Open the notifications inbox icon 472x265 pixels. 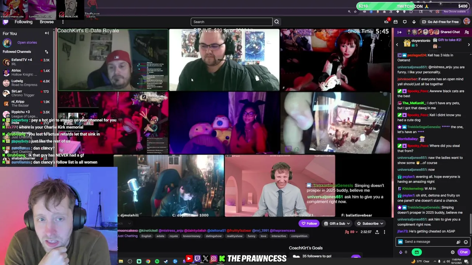coord(395,22)
